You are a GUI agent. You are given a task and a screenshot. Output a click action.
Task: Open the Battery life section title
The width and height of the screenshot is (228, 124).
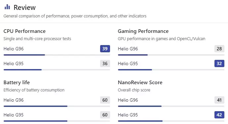[17, 83]
